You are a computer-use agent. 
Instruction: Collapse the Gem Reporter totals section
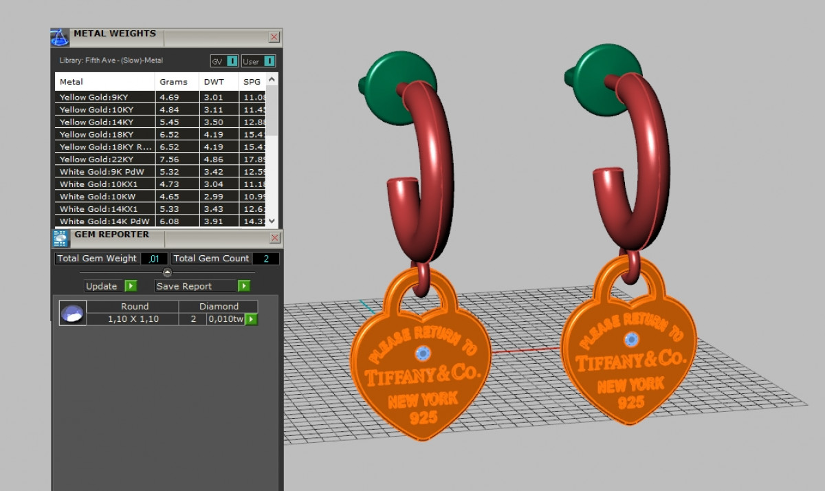[x=167, y=272]
